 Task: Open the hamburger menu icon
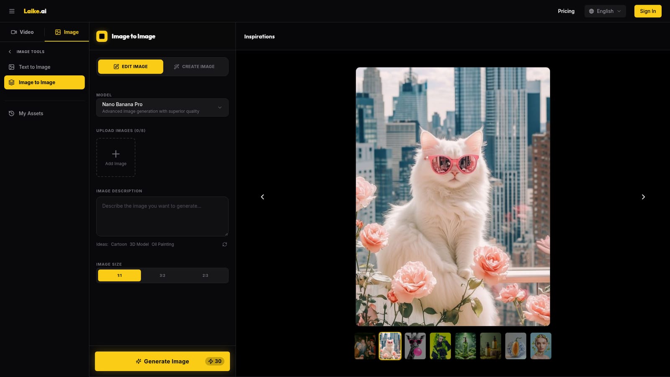tap(12, 11)
